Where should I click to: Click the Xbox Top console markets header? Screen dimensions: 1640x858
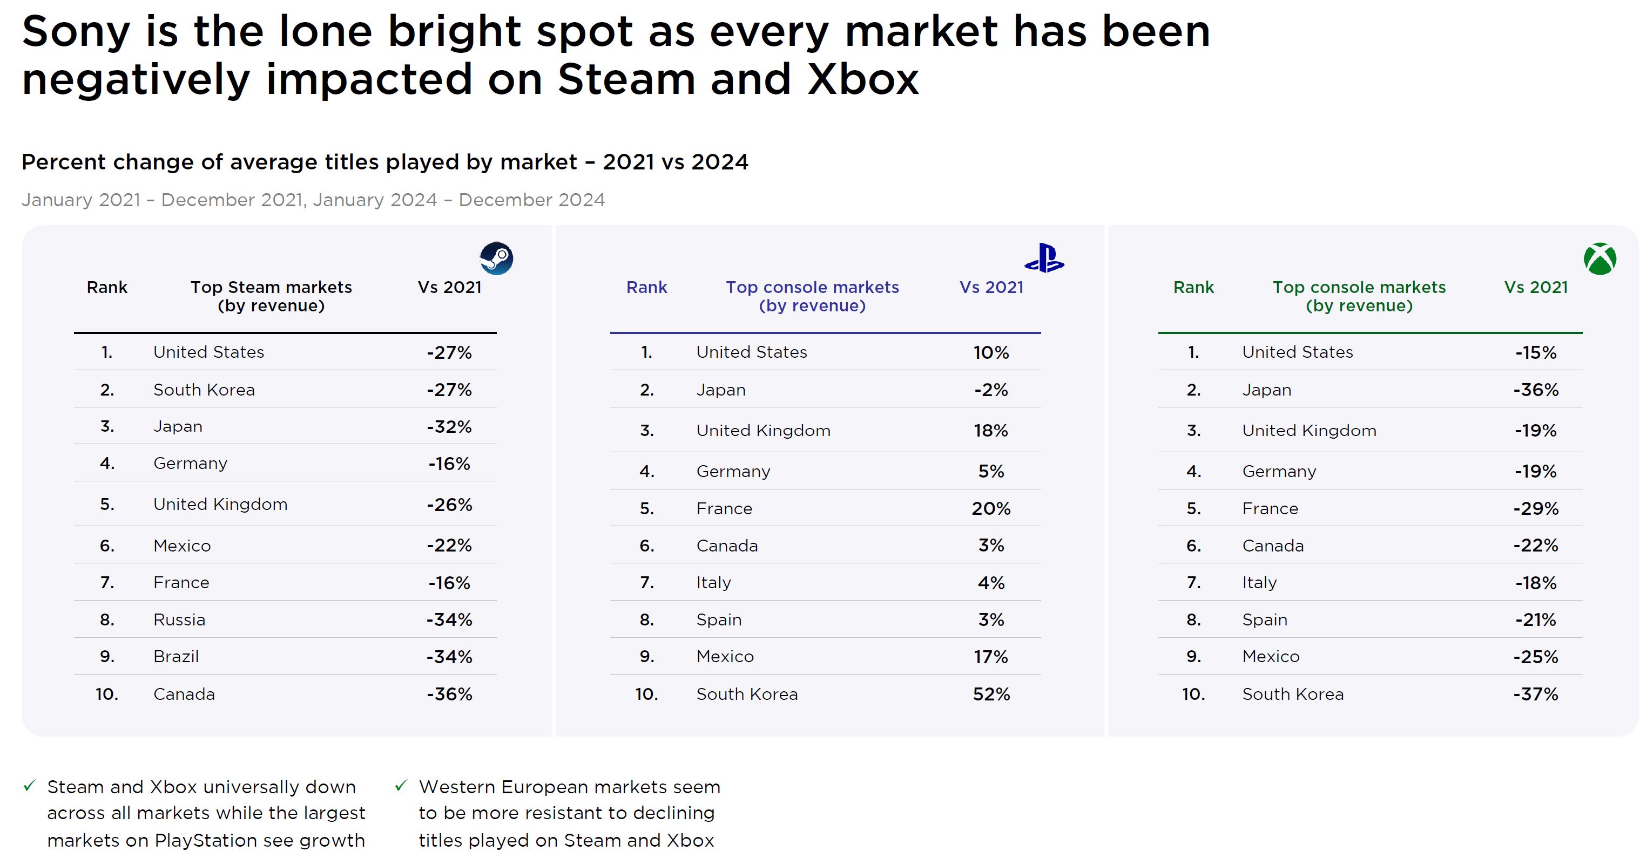[1359, 296]
